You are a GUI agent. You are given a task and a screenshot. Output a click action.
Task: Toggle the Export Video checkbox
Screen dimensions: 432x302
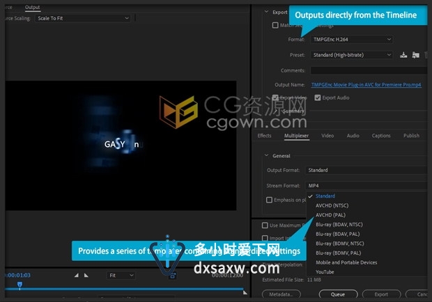click(275, 97)
